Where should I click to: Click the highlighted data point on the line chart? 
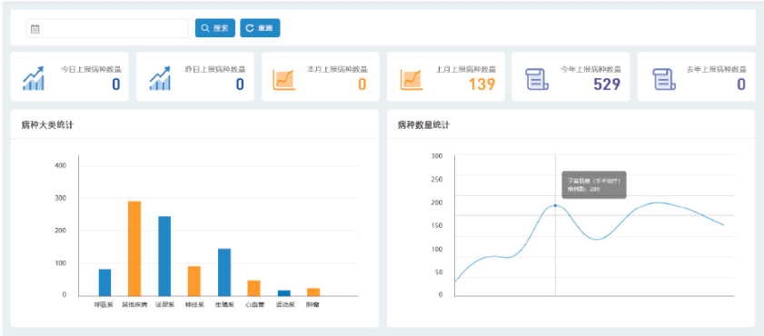555,205
